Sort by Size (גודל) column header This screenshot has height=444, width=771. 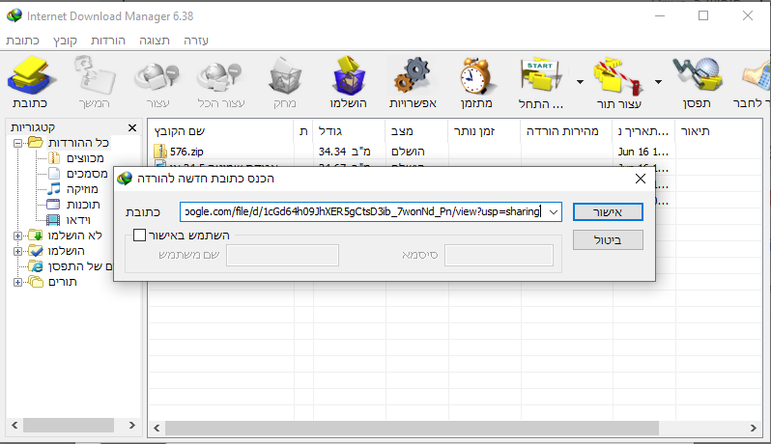[x=349, y=131]
